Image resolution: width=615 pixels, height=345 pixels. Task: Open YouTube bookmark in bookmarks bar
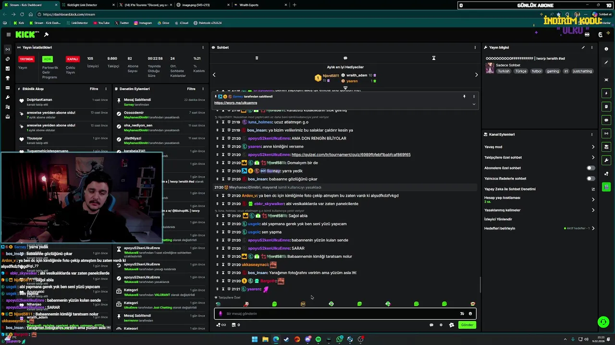click(101, 23)
